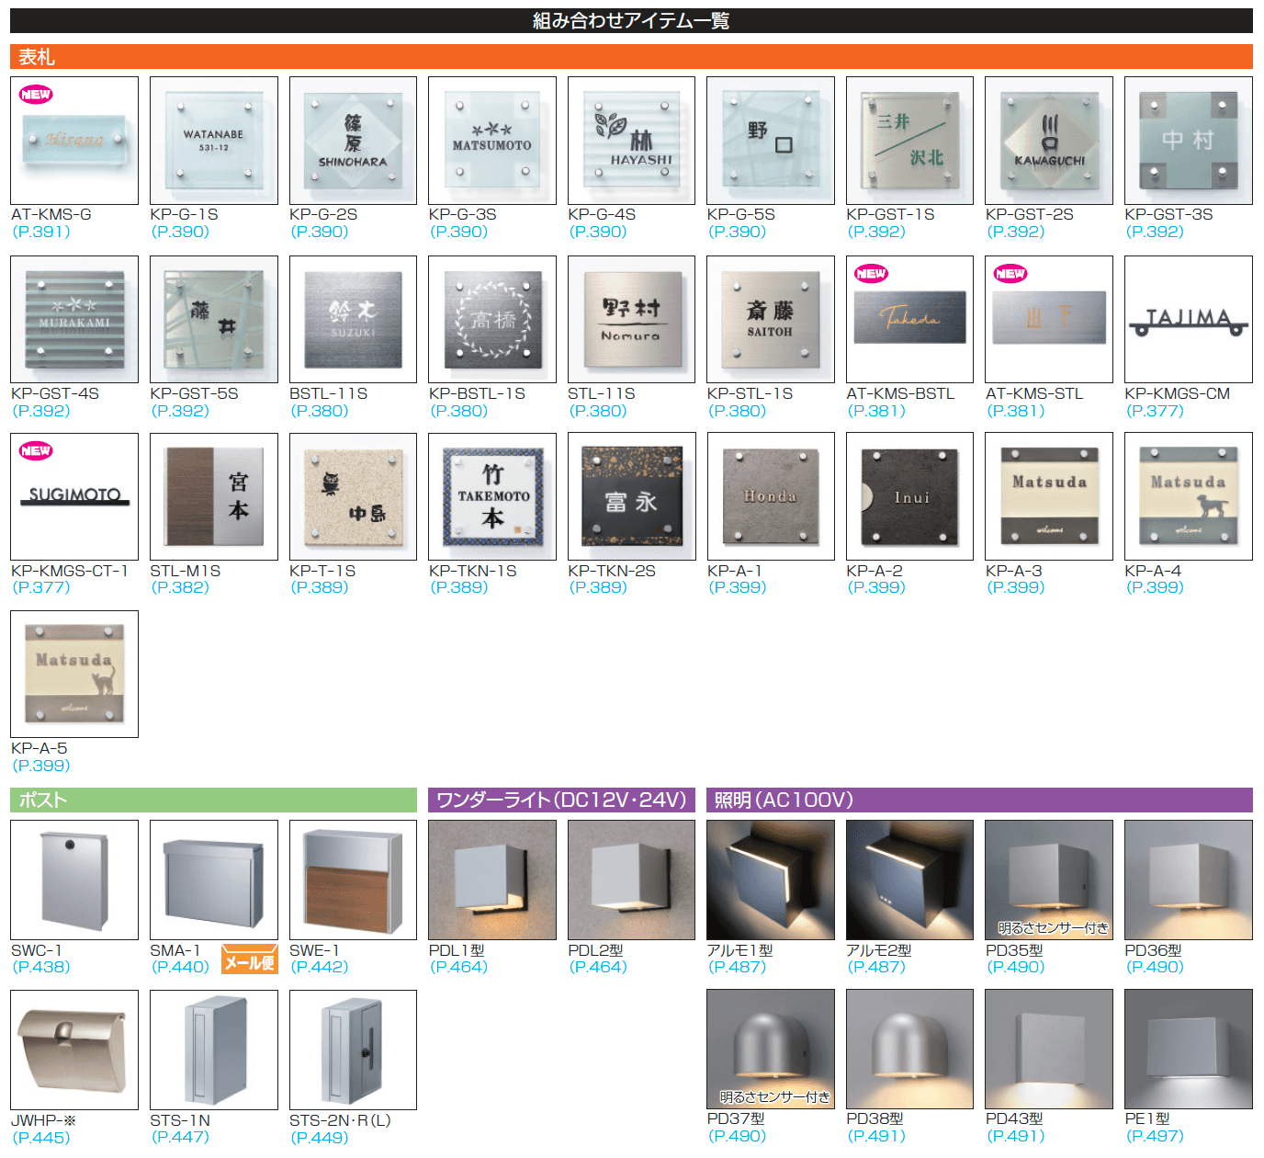The width and height of the screenshot is (1264, 1158).
Task: Select the 表札 section header
Action: (x=37, y=57)
